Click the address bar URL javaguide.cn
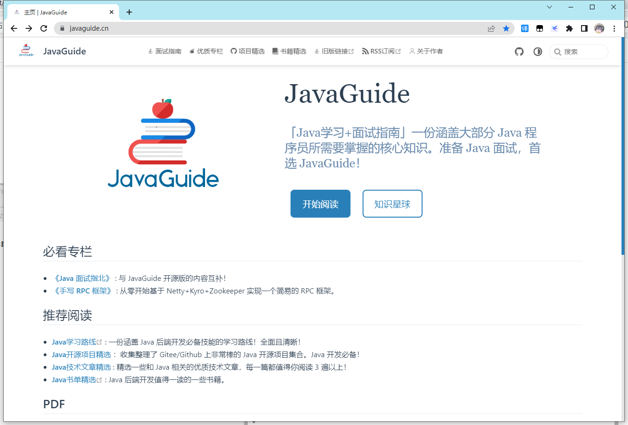The height and width of the screenshot is (425, 628). click(x=89, y=28)
